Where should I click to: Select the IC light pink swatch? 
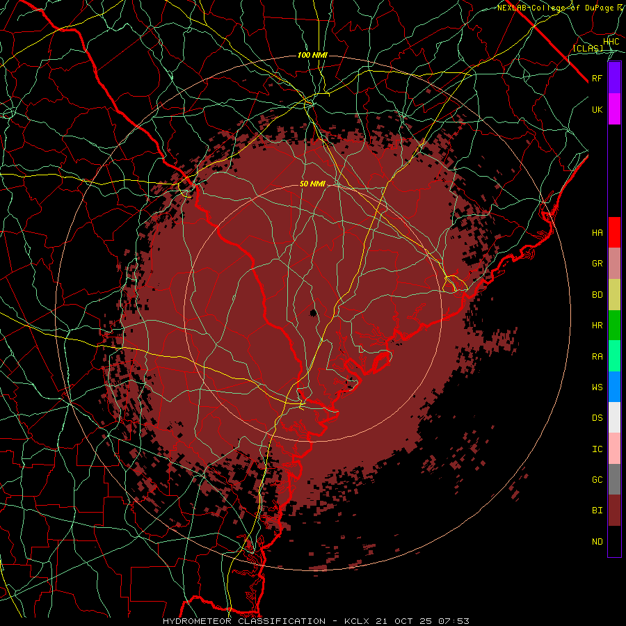point(614,449)
